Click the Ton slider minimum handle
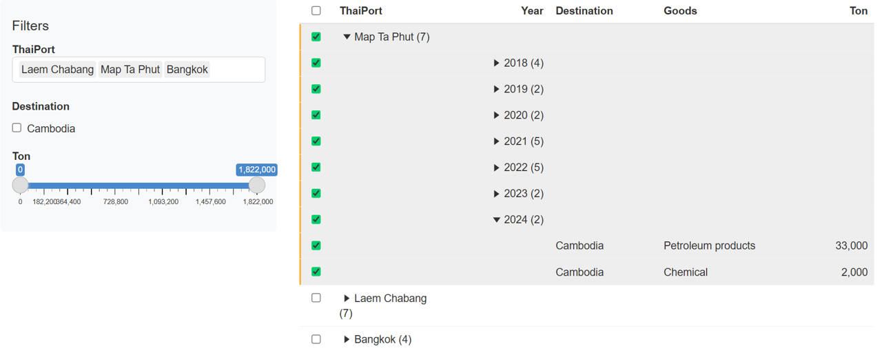 point(21,185)
